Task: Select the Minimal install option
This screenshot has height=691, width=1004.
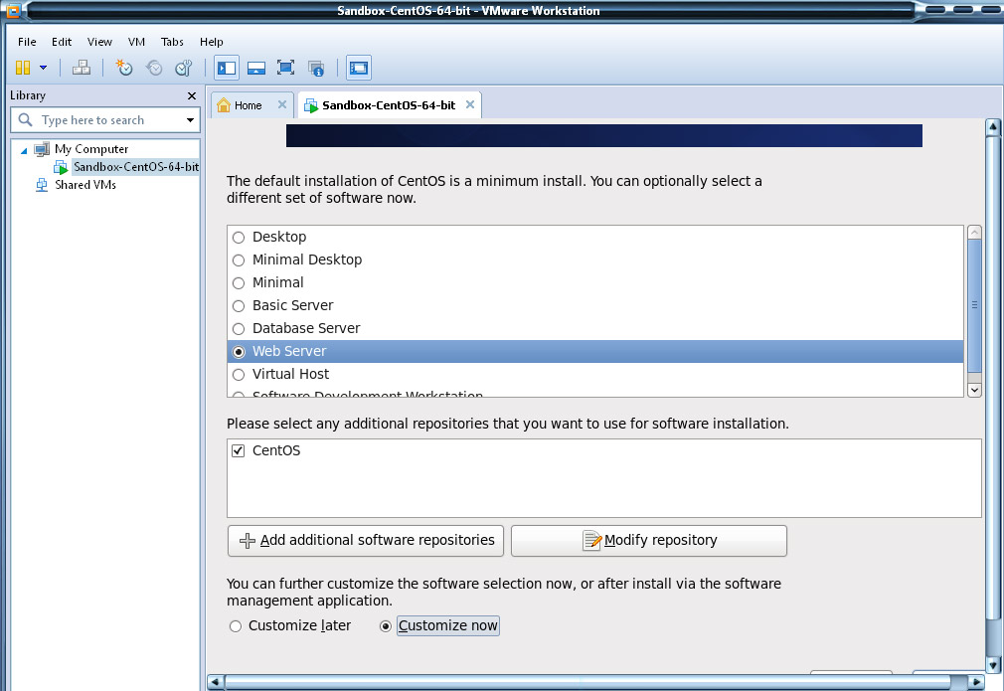Action: (239, 283)
